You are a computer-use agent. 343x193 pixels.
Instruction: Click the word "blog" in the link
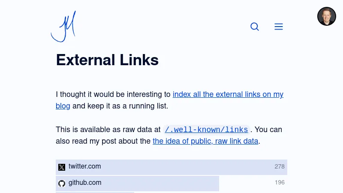pos(63,106)
